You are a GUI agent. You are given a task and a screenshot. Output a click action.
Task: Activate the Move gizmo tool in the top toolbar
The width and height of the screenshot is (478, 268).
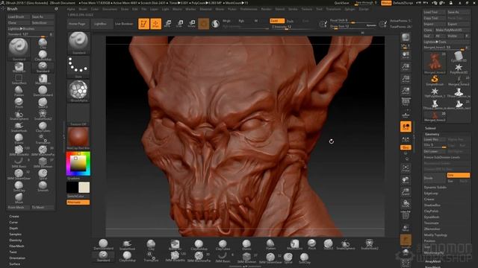click(x=167, y=24)
